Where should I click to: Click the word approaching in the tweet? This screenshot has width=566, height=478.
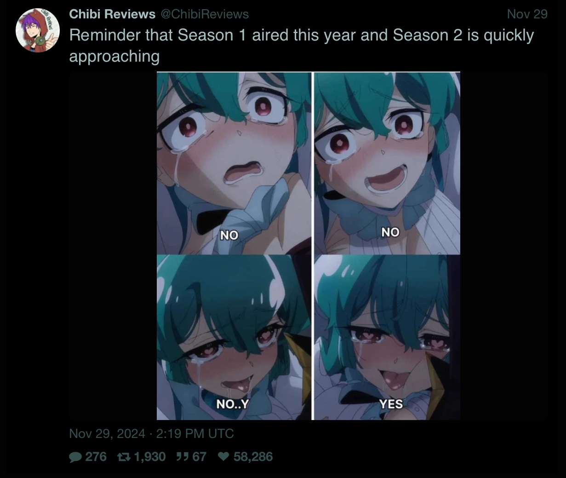[114, 56]
